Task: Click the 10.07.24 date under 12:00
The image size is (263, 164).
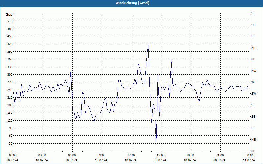Action: (x=131, y=160)
